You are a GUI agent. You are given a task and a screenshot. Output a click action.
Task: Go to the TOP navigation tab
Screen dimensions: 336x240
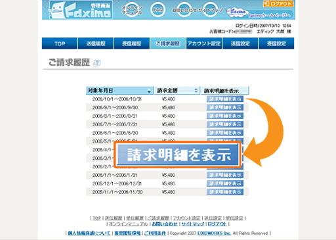60,43
